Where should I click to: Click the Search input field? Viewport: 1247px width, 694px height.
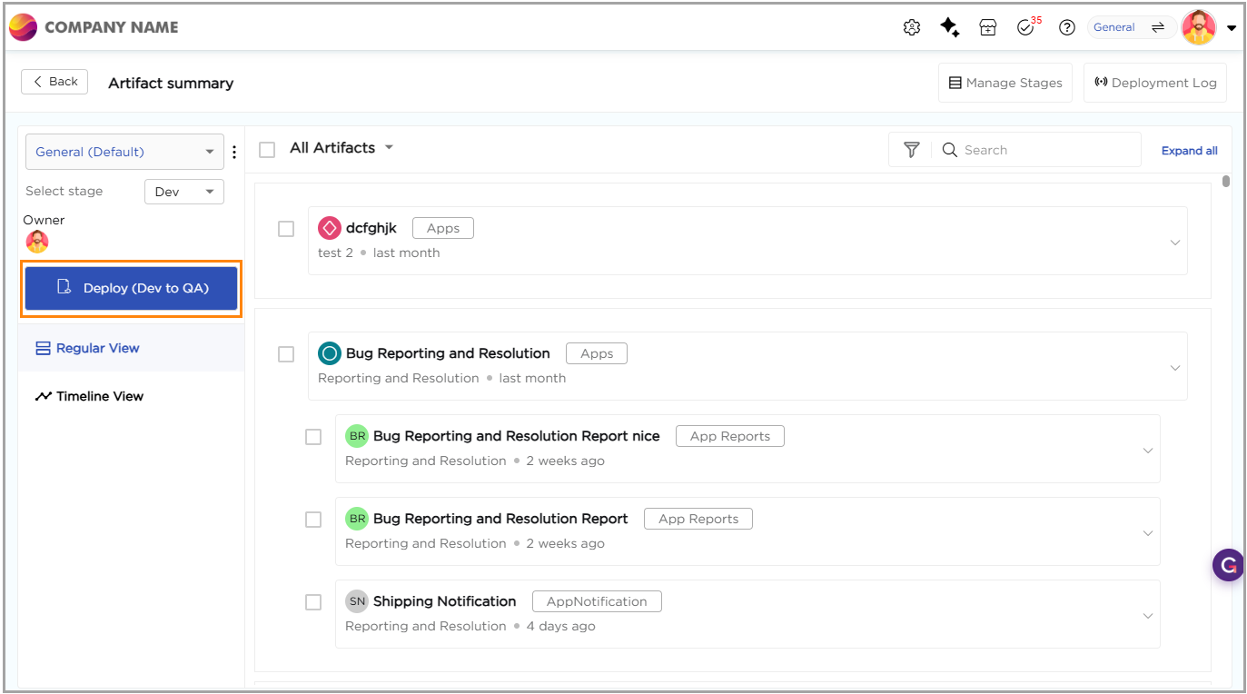coord(1044,150)
